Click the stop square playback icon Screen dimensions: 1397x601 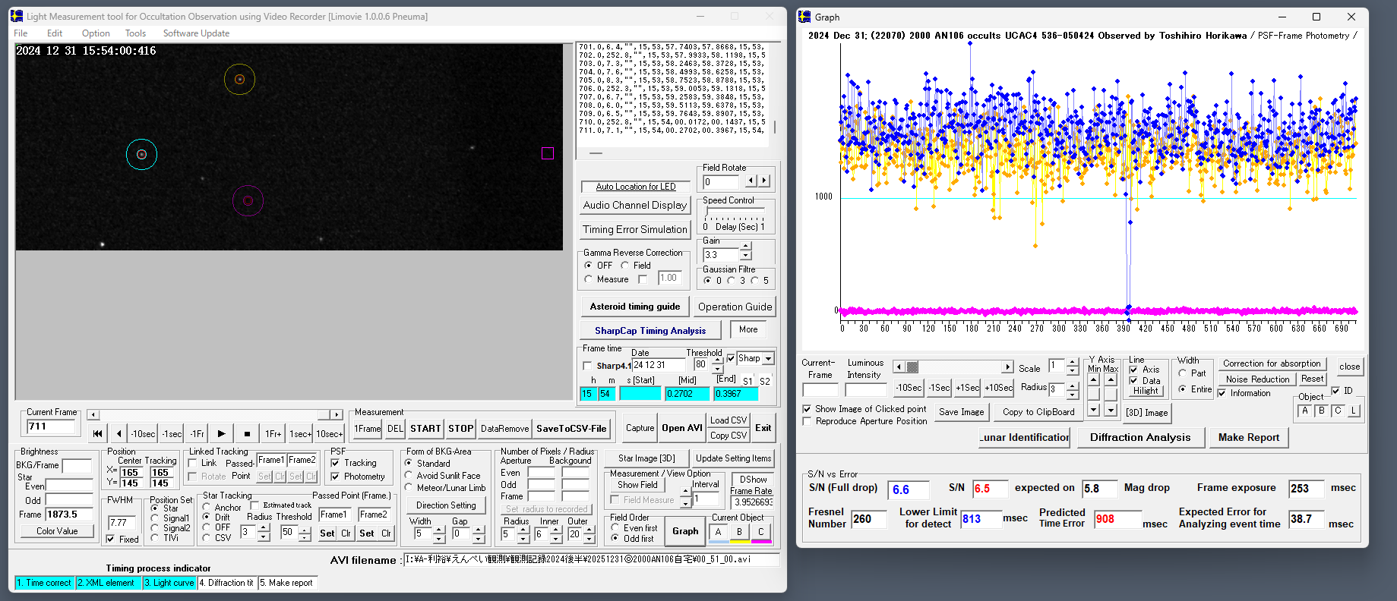[x=247, y=434]
